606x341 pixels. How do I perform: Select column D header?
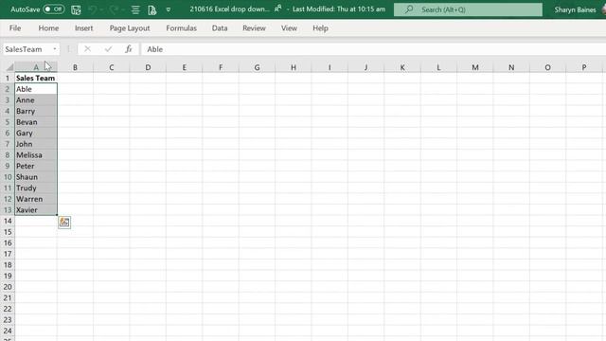148,67
